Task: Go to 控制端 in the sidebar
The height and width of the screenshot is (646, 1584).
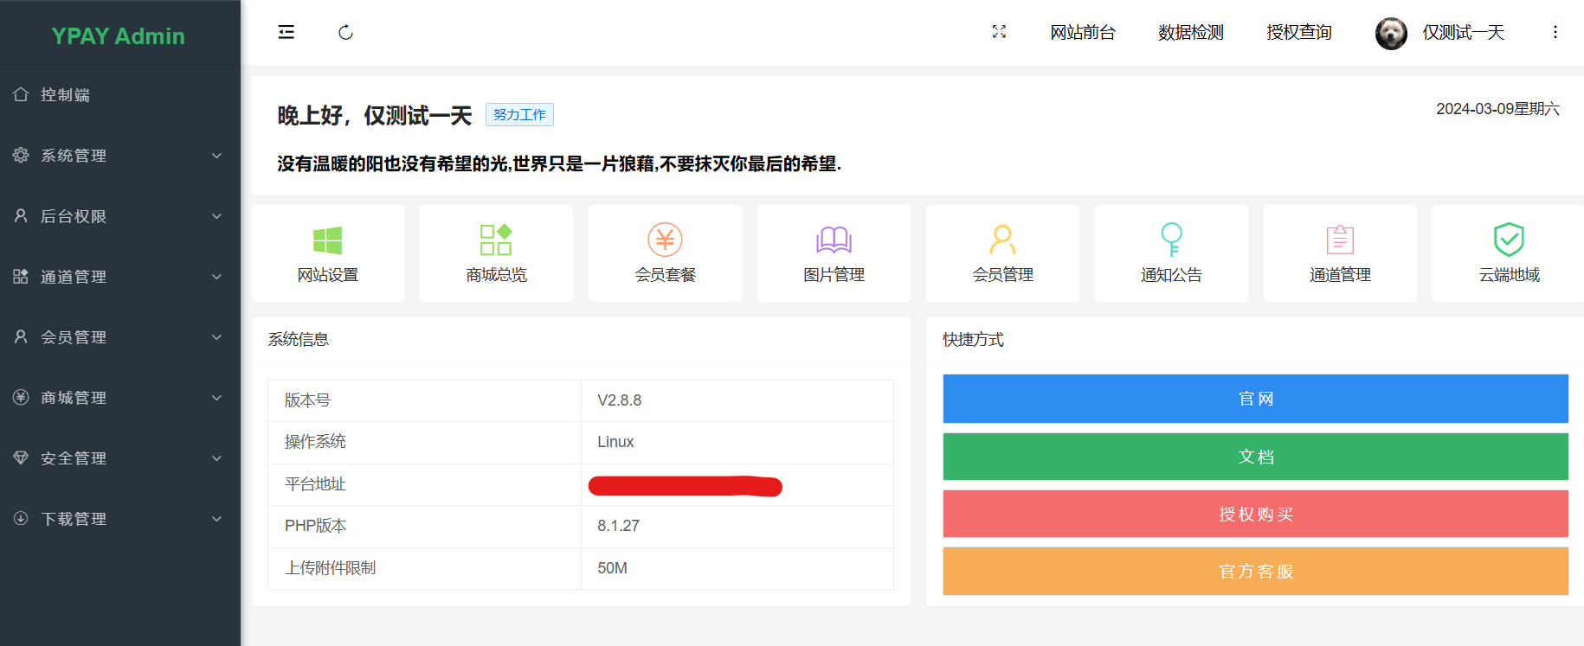Action: 65,95
